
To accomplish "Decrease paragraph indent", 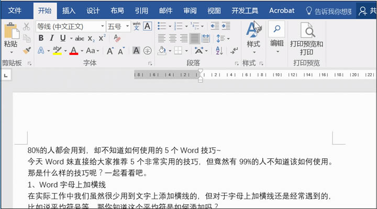I will (x=215, y=26).
